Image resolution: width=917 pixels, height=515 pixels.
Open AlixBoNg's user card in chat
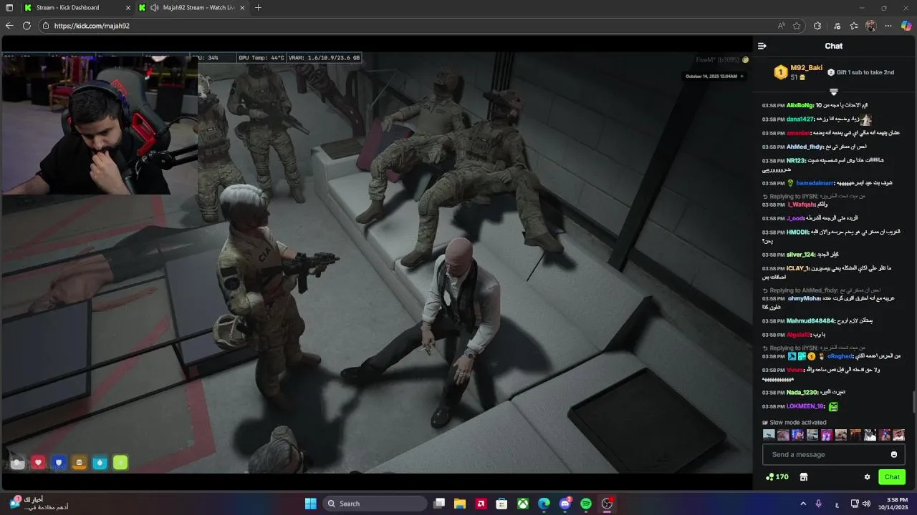[800, 105]
